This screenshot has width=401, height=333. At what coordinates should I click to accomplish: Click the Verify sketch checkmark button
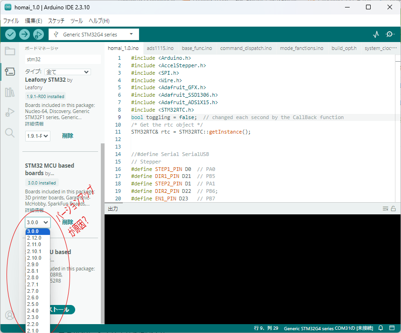[x=10, y=34]
